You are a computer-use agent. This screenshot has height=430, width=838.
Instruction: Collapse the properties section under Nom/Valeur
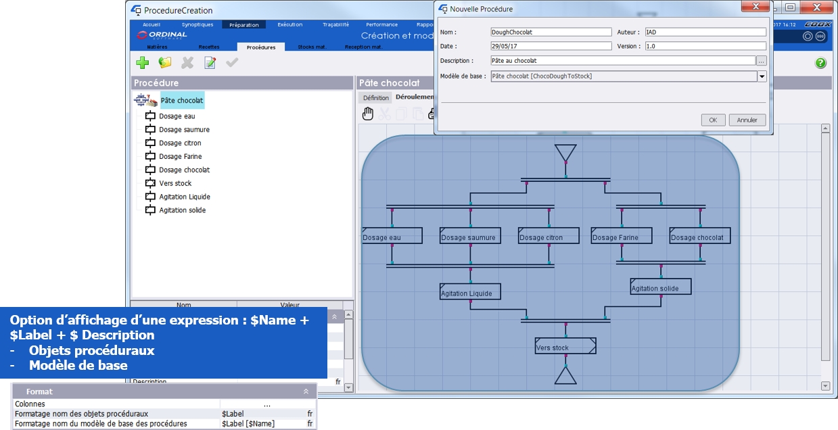[x=334, y=316]
